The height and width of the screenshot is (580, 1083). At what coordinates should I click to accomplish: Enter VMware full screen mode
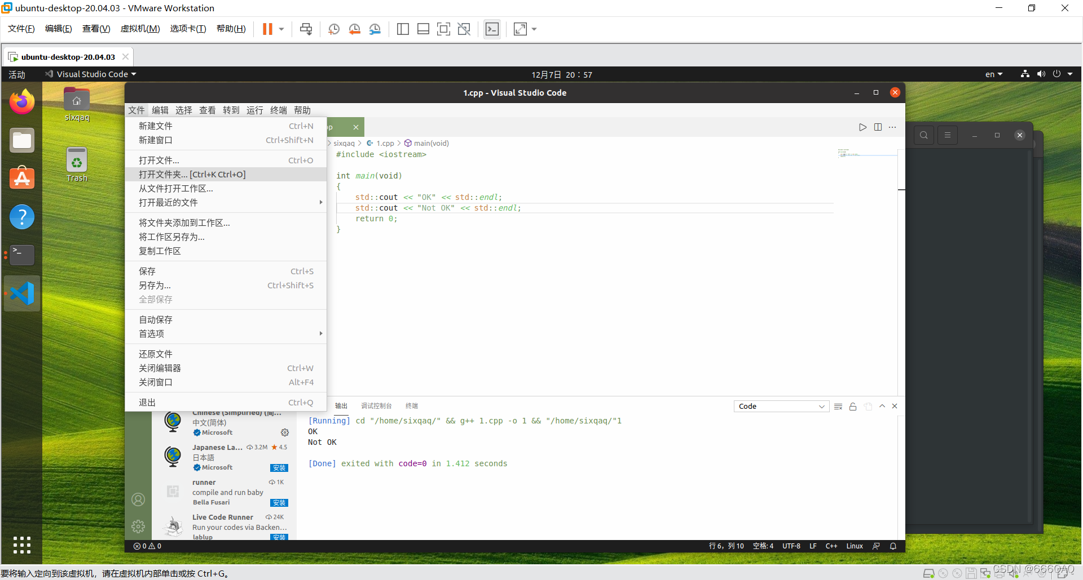coord(443,29)
